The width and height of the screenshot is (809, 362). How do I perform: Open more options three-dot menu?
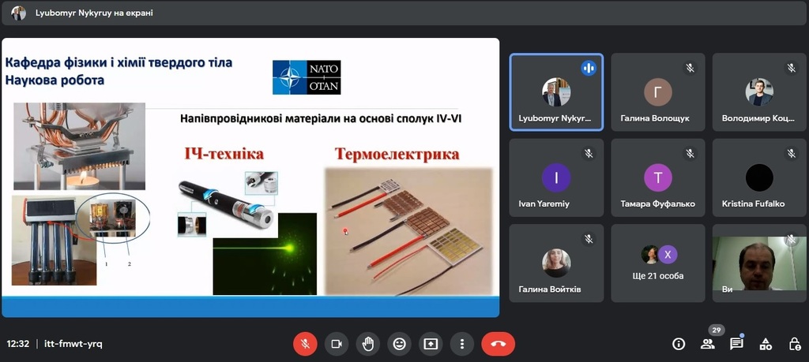pyautogui.click(x=462, y=344)
